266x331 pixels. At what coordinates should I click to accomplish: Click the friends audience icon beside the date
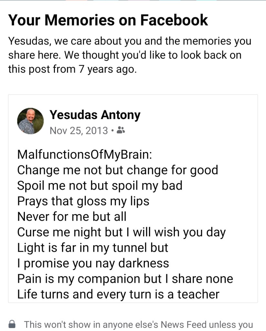click(x=121, y=130)
